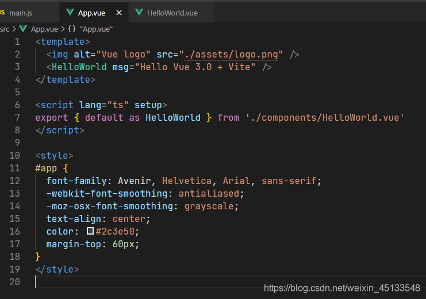Click the Vue icon in the breadcrumb path
Screen dimensions: 426x299
tap(23, 29)
